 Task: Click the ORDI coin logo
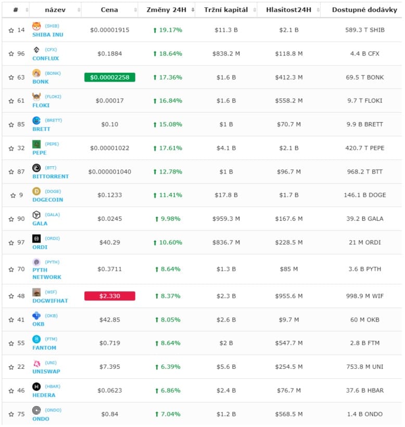pos(36,238)
